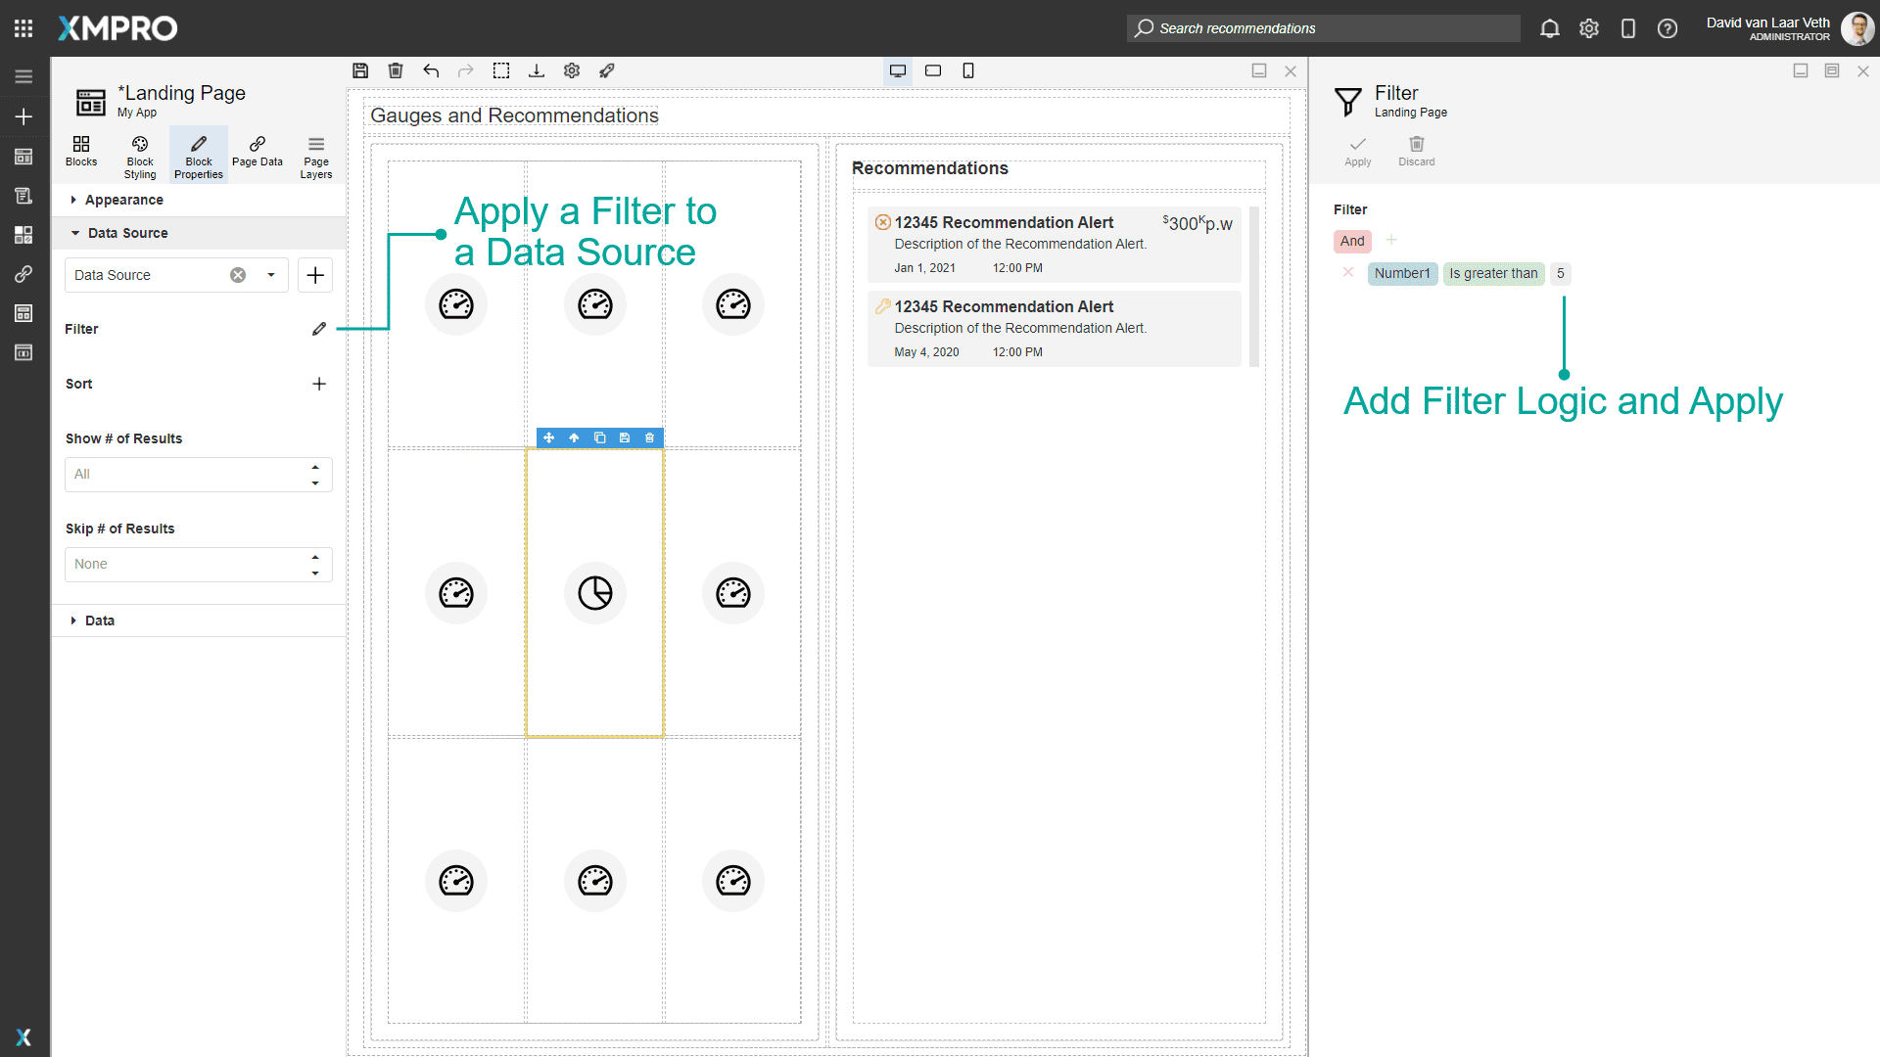Expand the Appearance section
Viewport: 1880px width, 1057px height.
coord(120,200)
